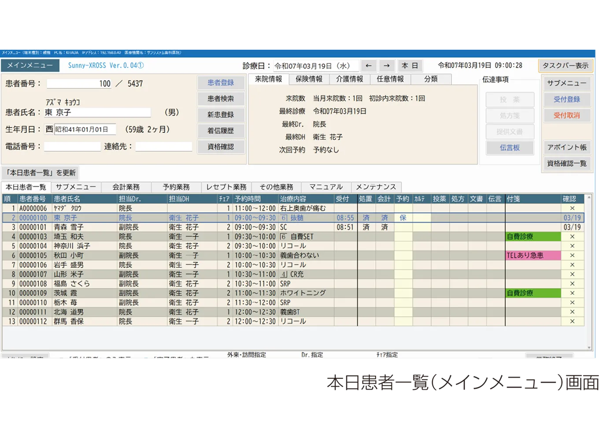This screenshot has width=599, height=440.
Task: Open 予約業務 tab
Action: [x=176, y=187]
